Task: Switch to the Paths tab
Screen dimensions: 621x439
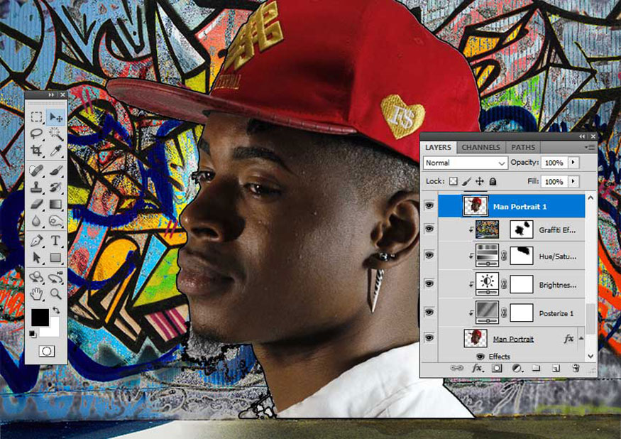Action: point(523,147)
